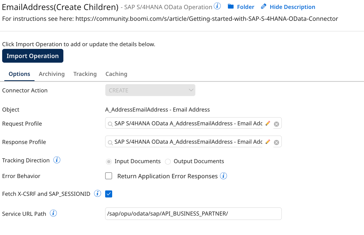364x235 pixels.
Task: Click the Import Operation button
Action: point(33,56)
